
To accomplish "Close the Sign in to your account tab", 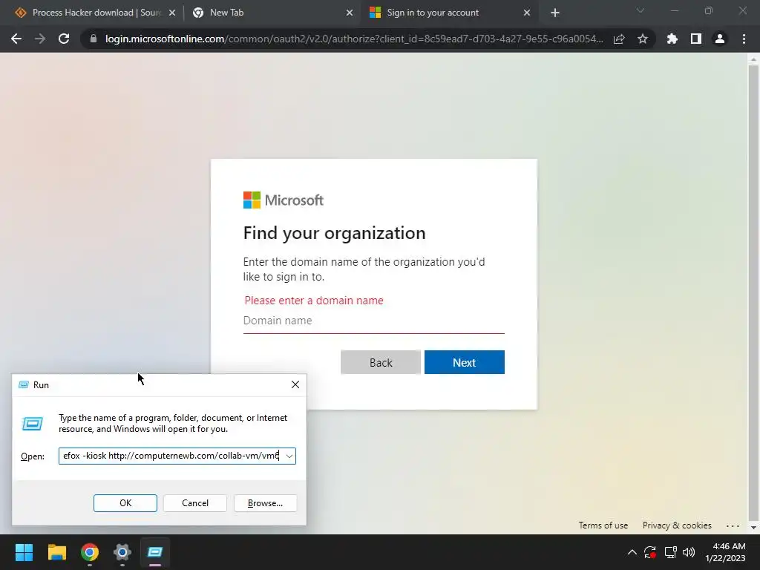I will tap(527, 13).
